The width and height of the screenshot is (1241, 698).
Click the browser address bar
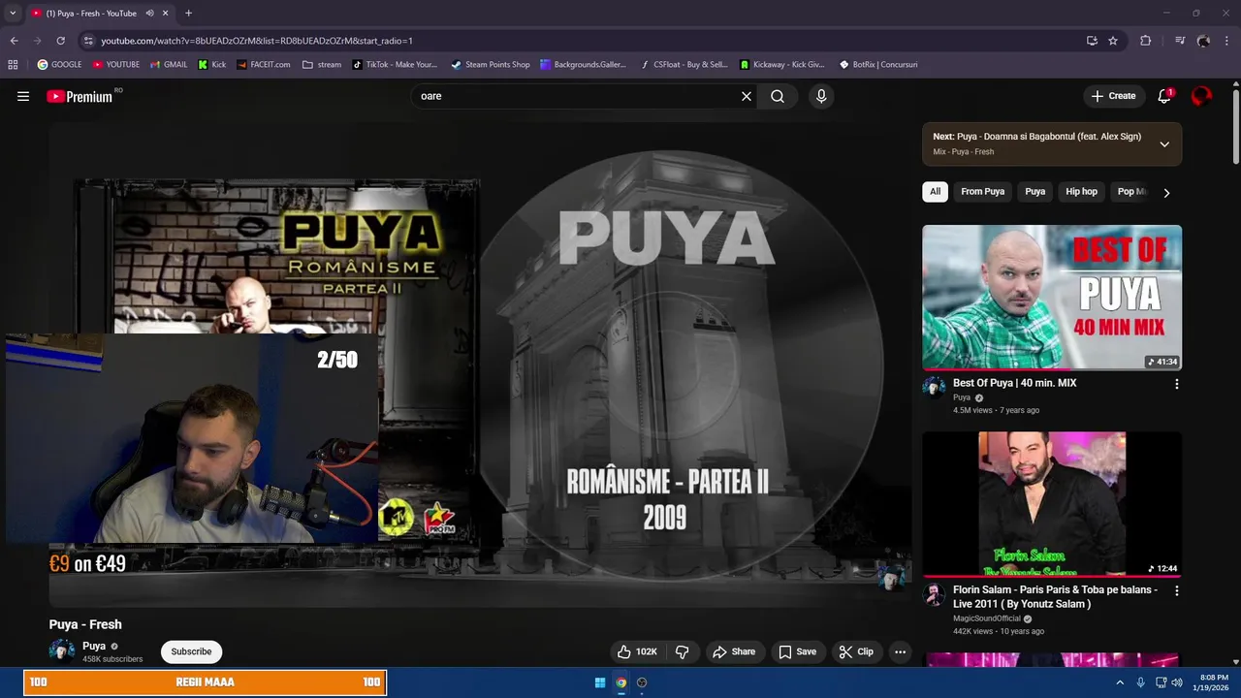pyautogui.click(x=582, y=41)
